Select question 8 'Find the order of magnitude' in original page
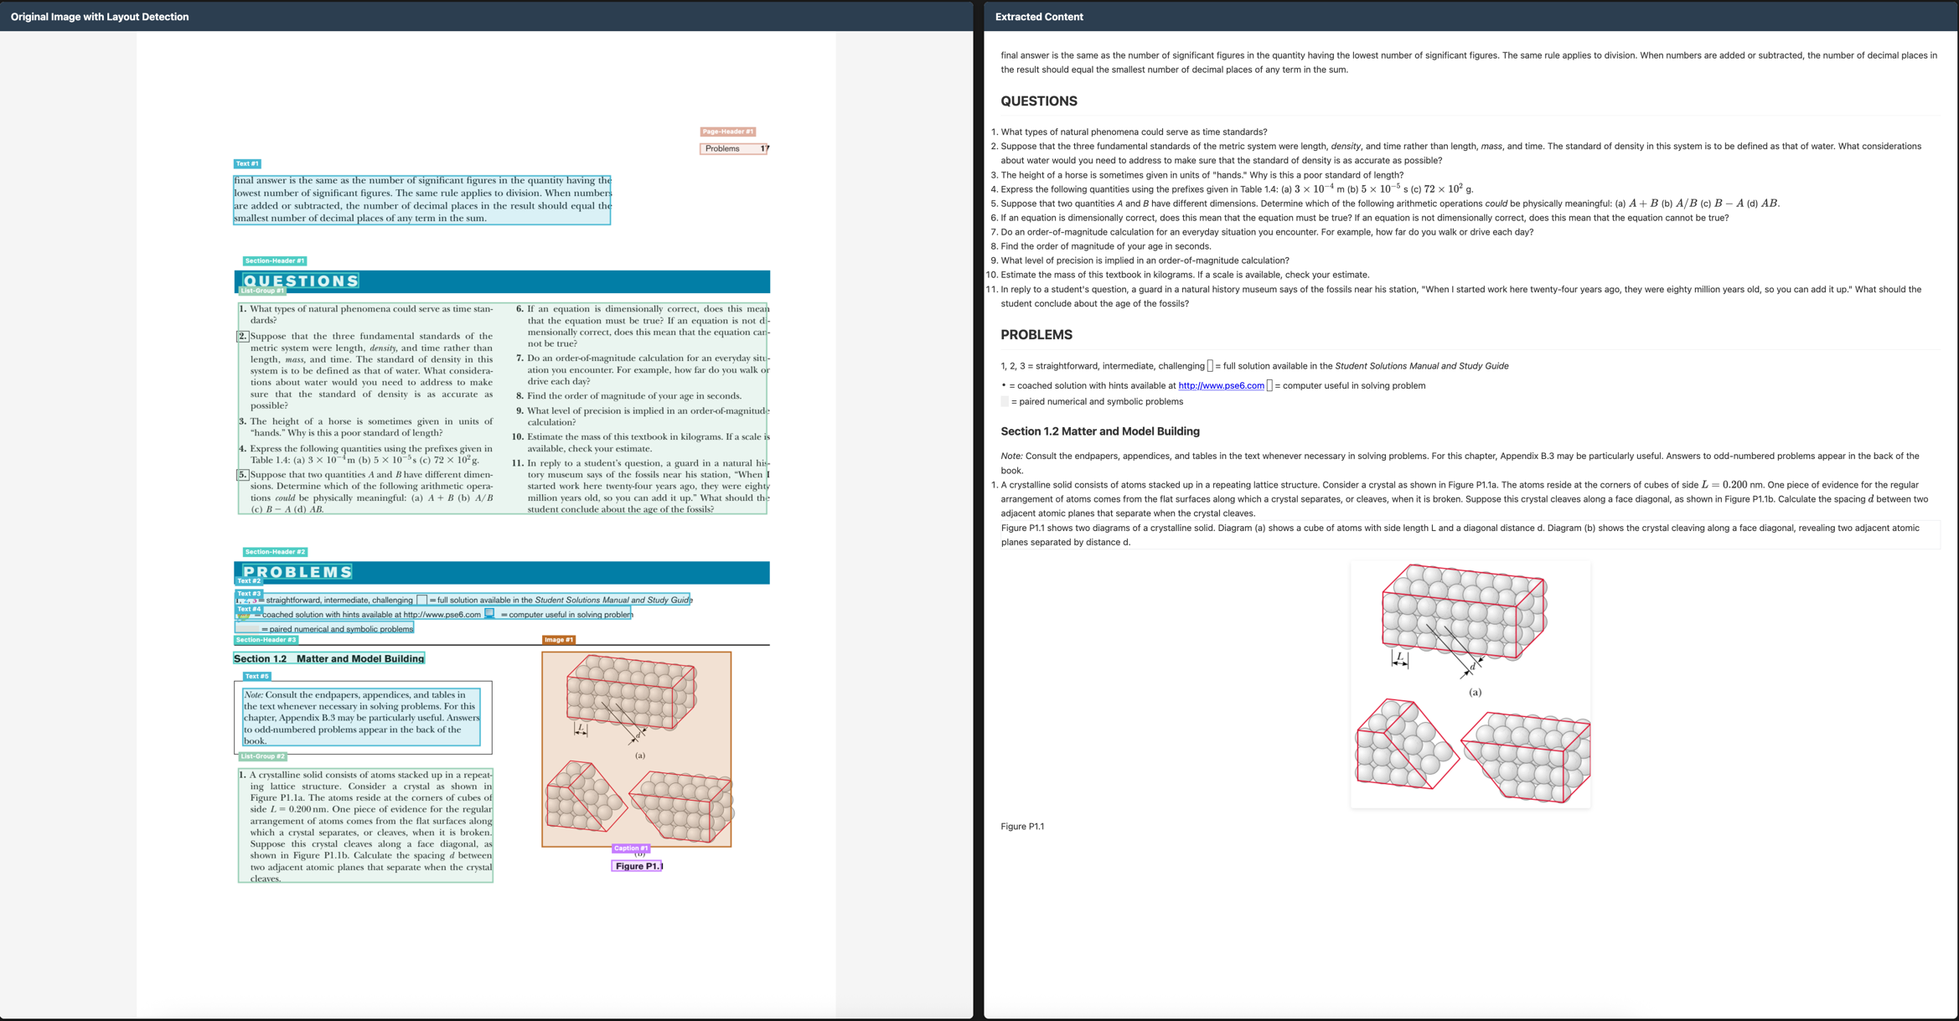Viewport: 1959px width, 1021px height. click(629, 396)
